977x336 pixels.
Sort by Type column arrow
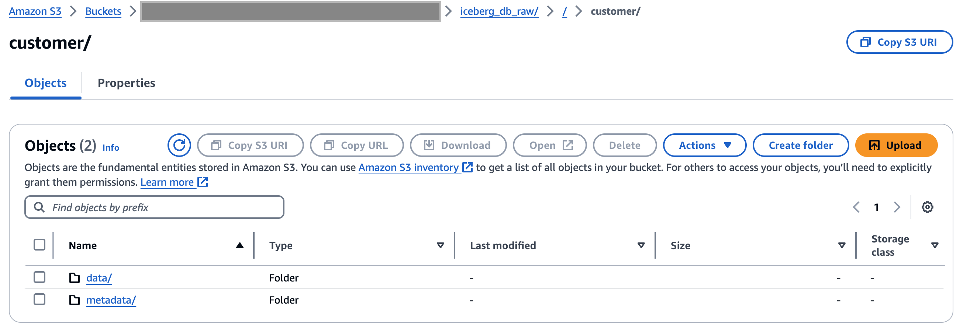[x=440, y=245]
